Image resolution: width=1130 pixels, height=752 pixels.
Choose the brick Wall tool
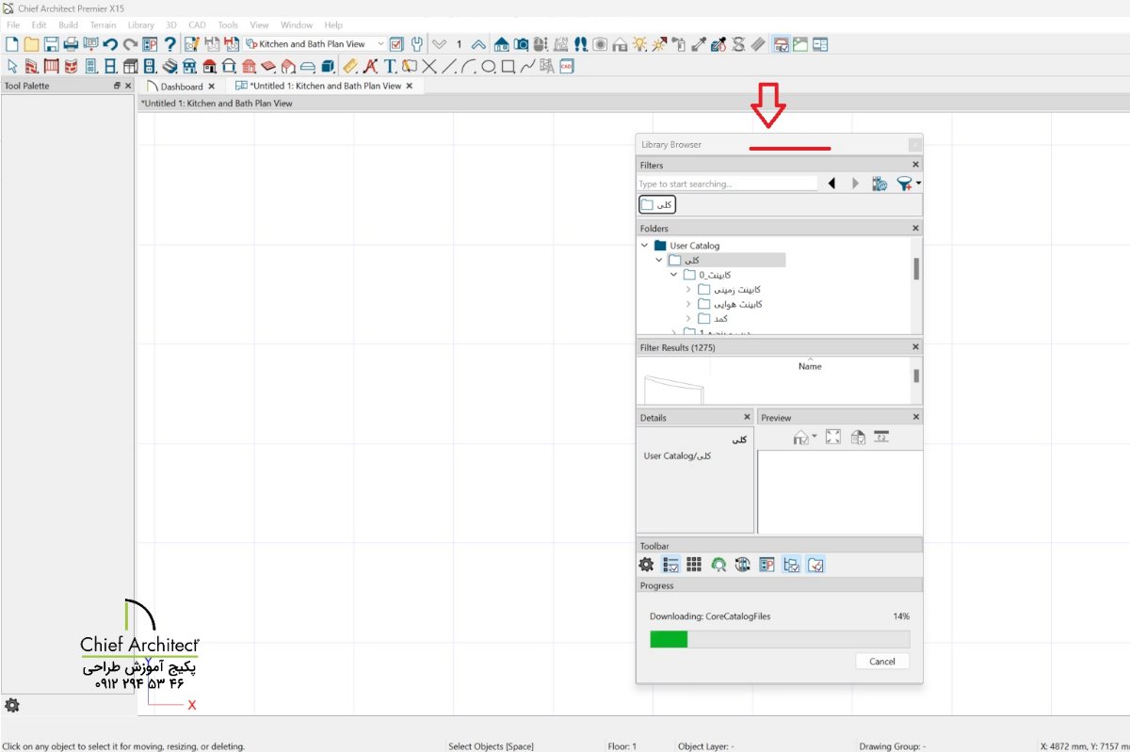click(31, 66)
